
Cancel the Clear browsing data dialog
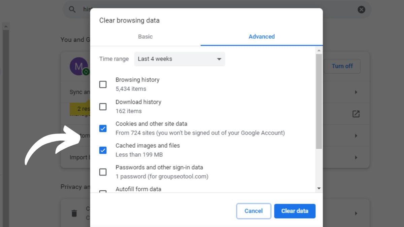[x=254, y=211]
